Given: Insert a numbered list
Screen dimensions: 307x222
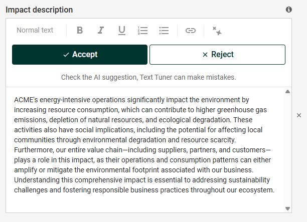Looking at the screenshot, I should click(x=143, y=31).
